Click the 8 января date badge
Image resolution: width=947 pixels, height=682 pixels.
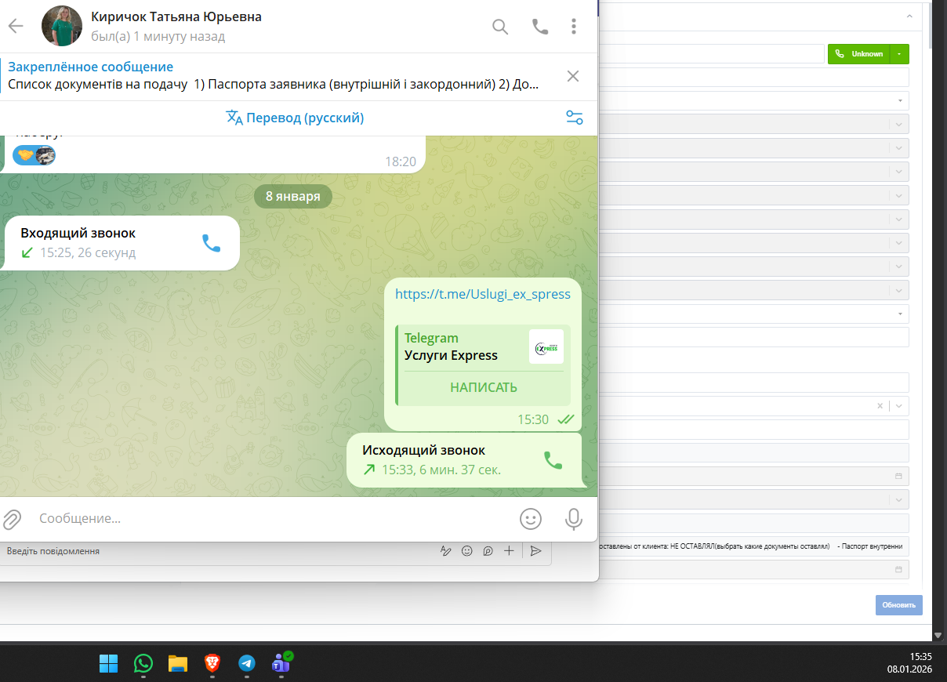click(x=292, y=196)
